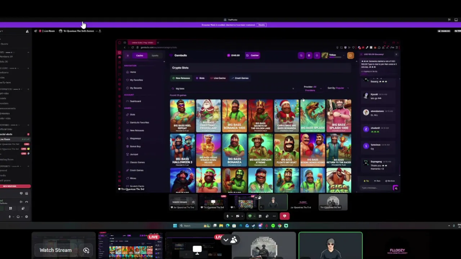Open more options ellipsis in call controls
The width and height of the screenshot is (461, 259).
click(274, 216)
